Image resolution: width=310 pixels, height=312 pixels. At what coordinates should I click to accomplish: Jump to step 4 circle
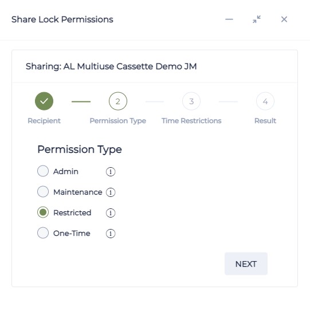point(265,101)
